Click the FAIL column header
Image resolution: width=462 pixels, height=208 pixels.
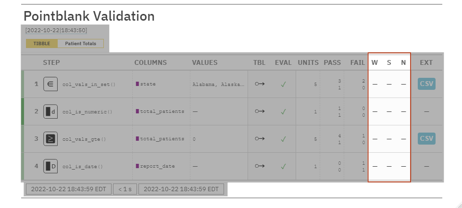(x=357, y=62)
